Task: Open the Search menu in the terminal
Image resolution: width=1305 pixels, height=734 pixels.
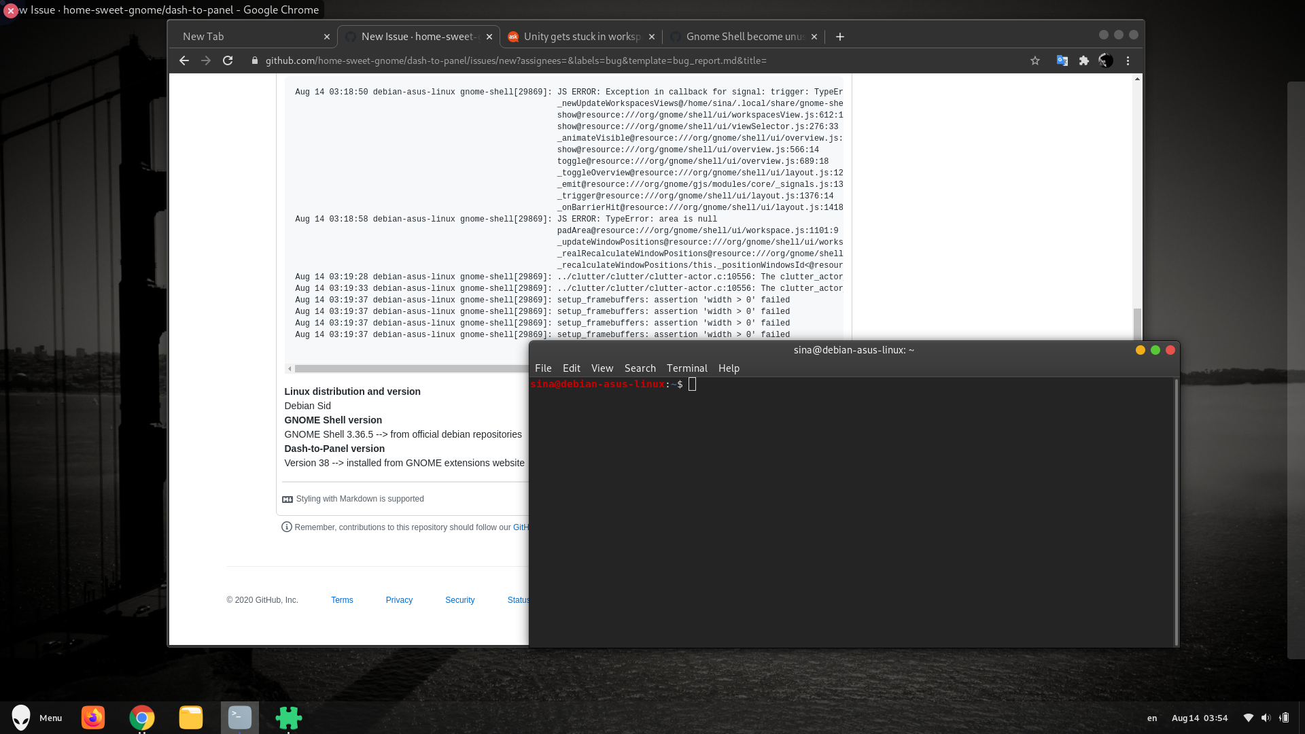Action: tap(640, 368)
